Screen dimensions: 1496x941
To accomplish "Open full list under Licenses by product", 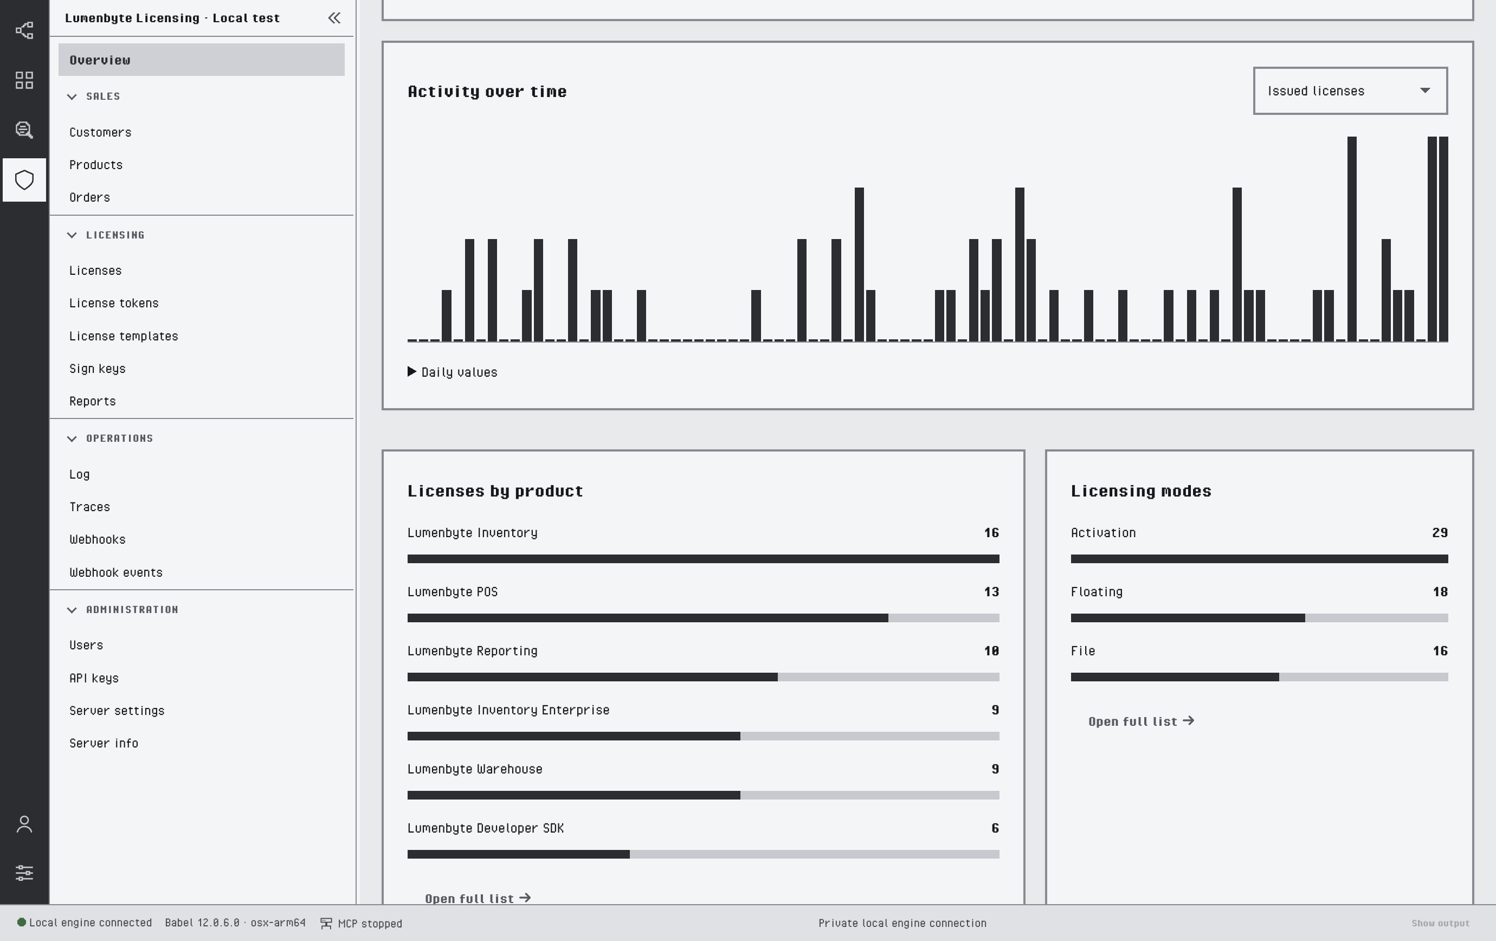I will click(478, 898).
